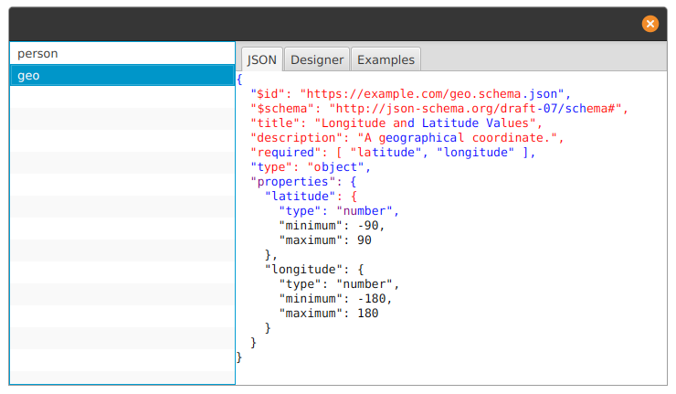Click the "$id" key in the JSON
The width and height of the screenshot is (676, 394).
268,94
